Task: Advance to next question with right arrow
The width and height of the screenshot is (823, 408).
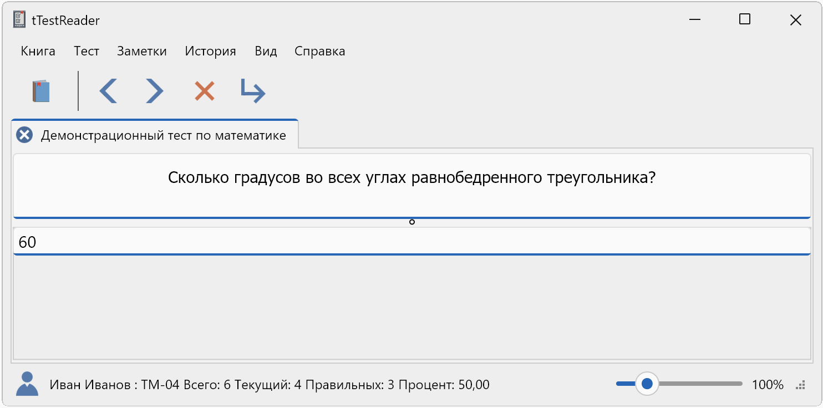Action: [x=154, y=91]
